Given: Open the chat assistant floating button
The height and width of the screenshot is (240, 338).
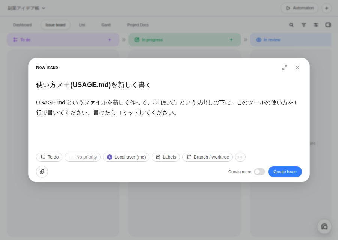Looking at the screenshot, I should point(324,226).
